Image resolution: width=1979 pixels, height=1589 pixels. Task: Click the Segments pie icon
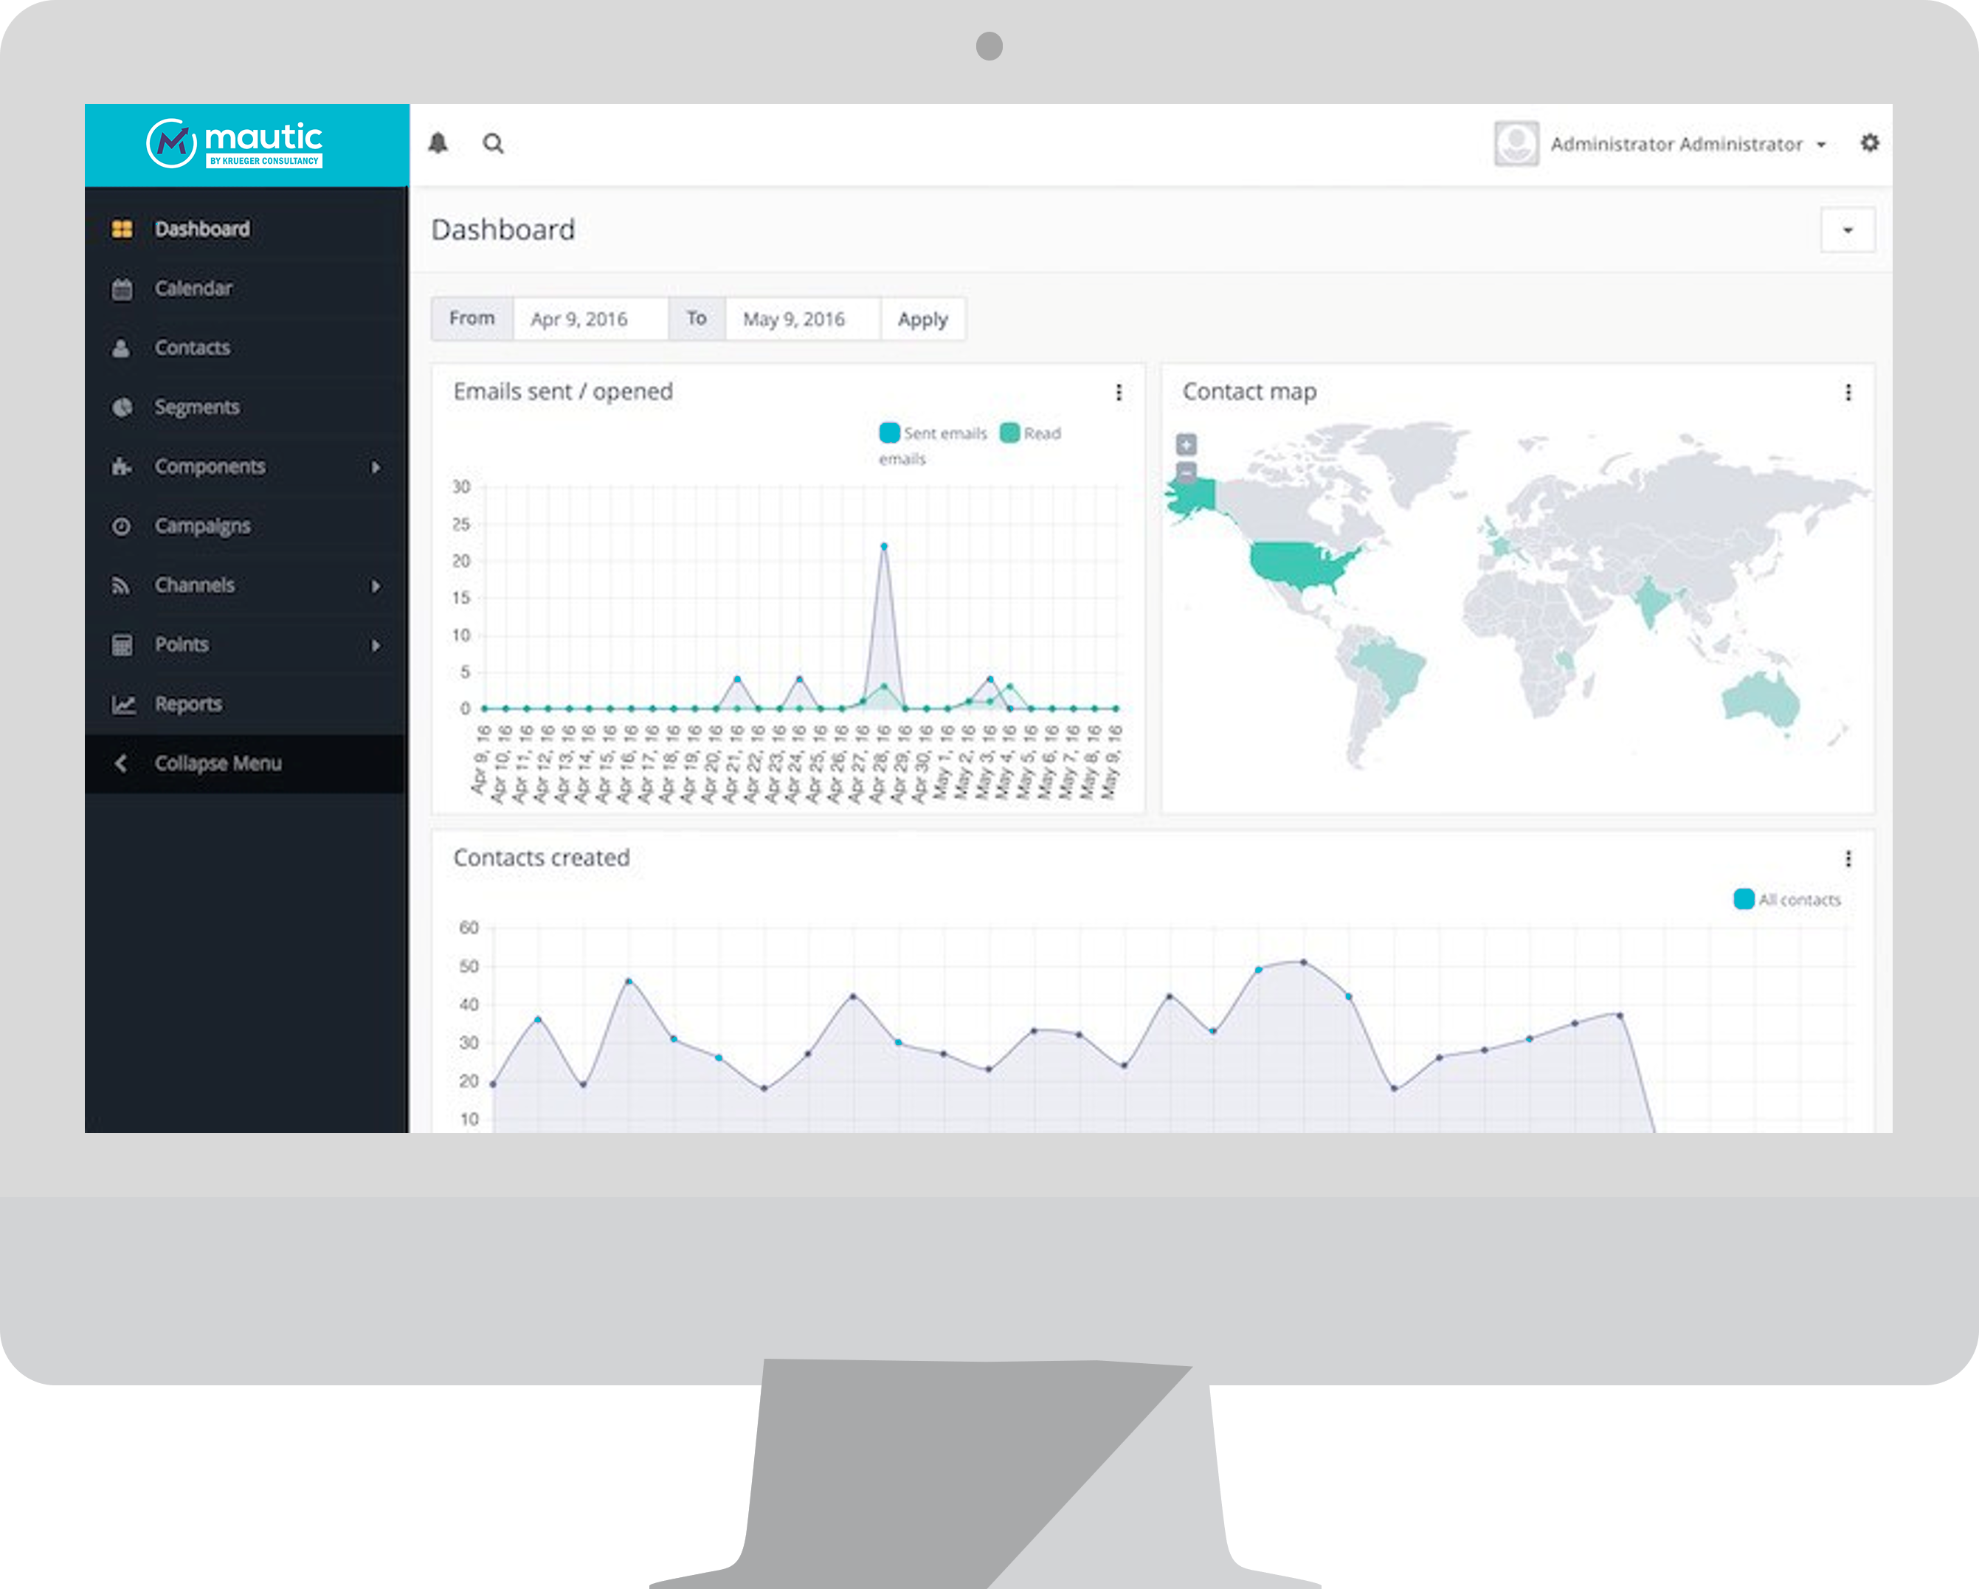tap(121, 407)
